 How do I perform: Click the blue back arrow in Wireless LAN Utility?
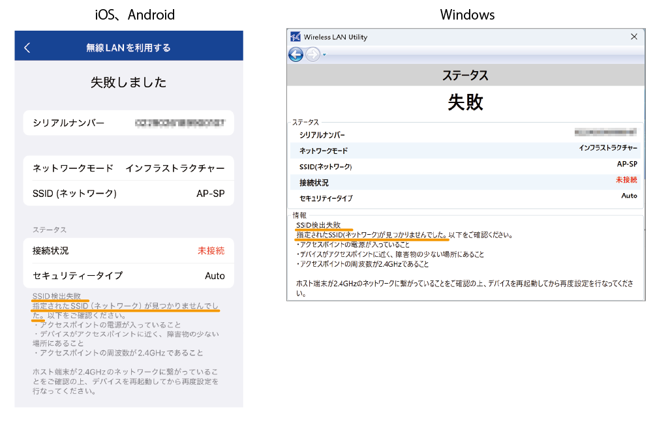pyautogui.click(x=296, y=55)
